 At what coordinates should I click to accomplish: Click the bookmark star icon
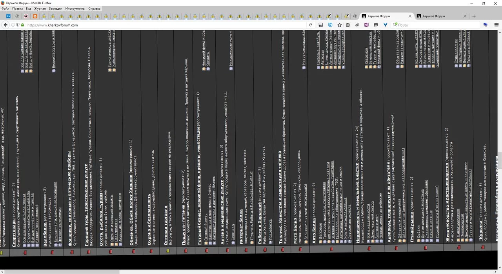340,25
